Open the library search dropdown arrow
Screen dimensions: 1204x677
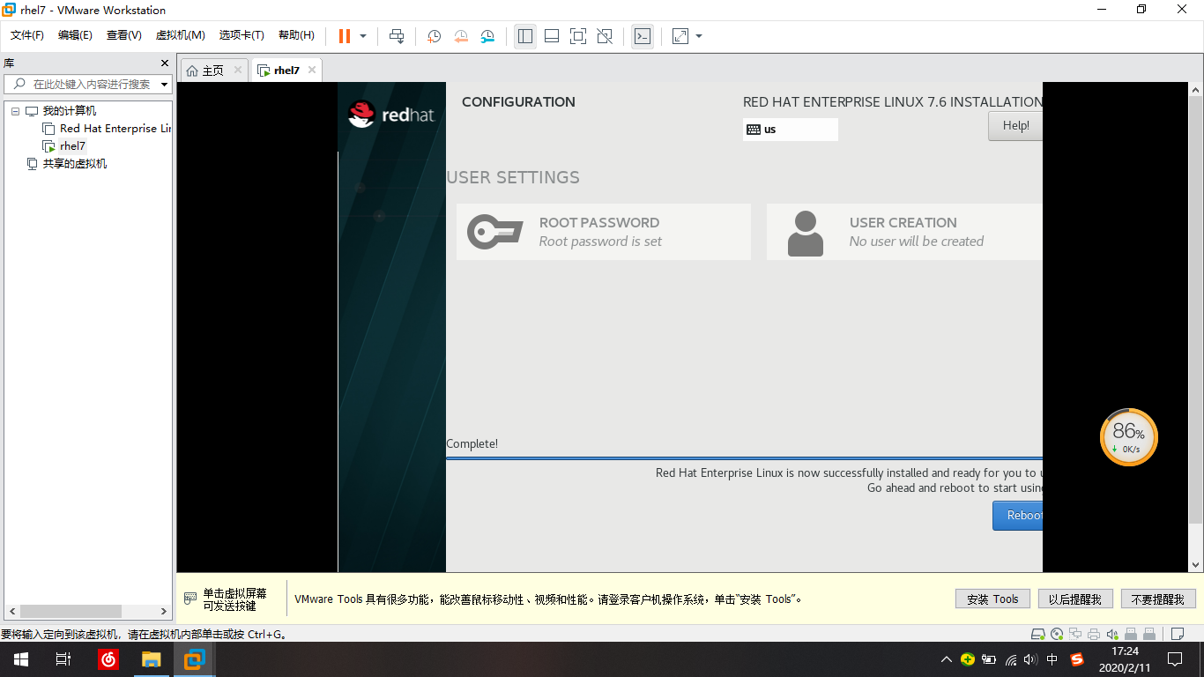point(165,85)
